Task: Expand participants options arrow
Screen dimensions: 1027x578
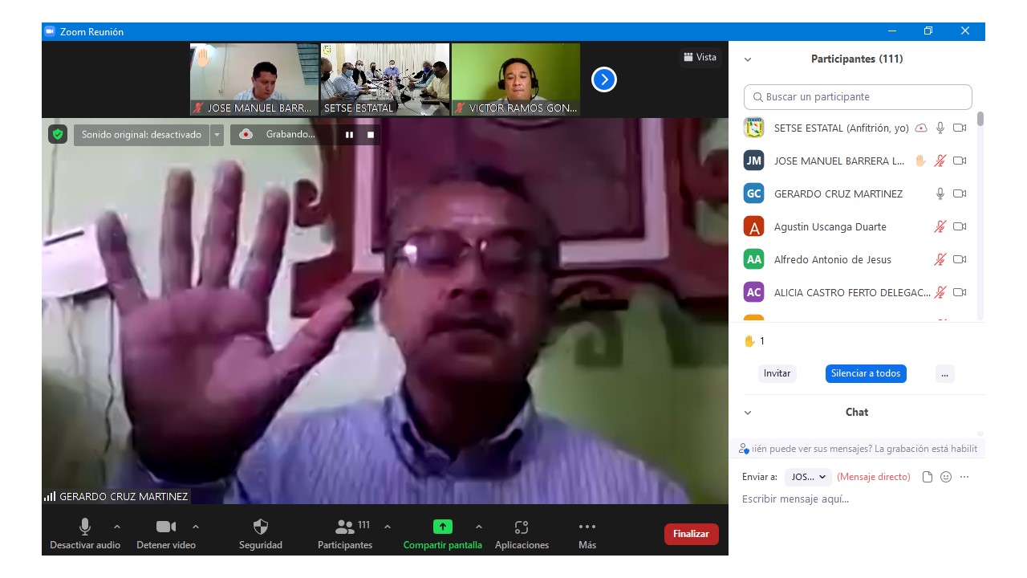Action: (388, 527)
